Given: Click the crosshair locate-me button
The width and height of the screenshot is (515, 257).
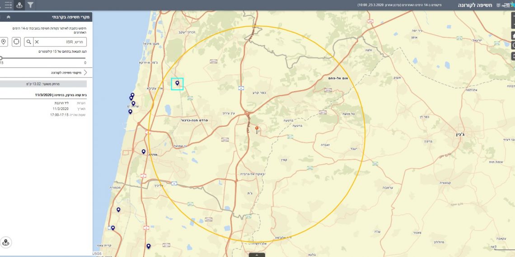Looking at the screenshot, I should (x=17, y=42).
